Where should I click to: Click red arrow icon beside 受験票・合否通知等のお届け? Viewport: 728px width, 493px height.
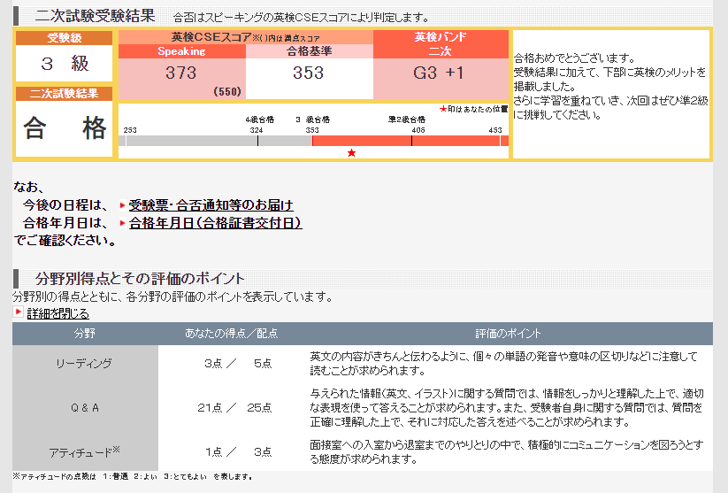click(122, 205)
